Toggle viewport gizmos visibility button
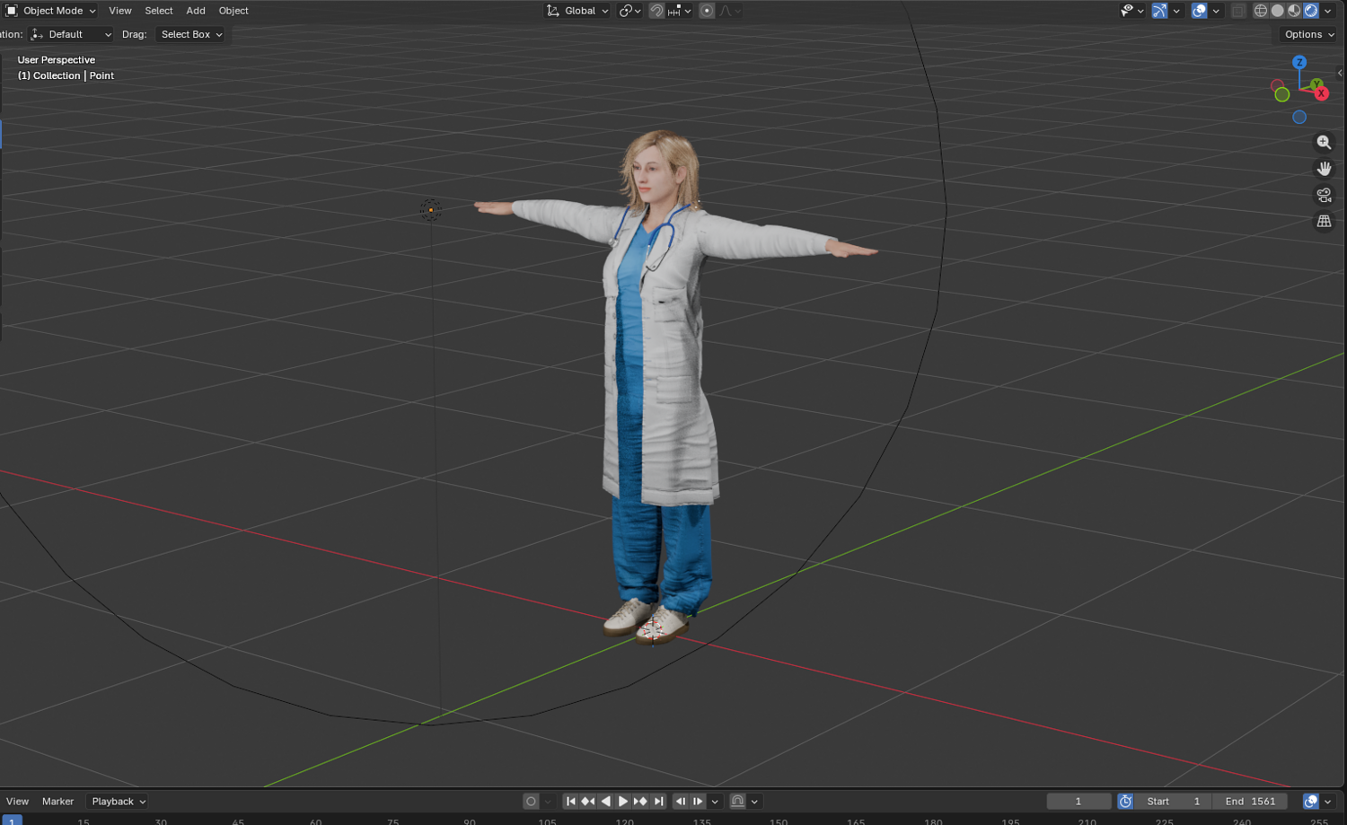The width and height of the screenshot is (1347, 825). pyautogui.click(x=1159, y=11)
